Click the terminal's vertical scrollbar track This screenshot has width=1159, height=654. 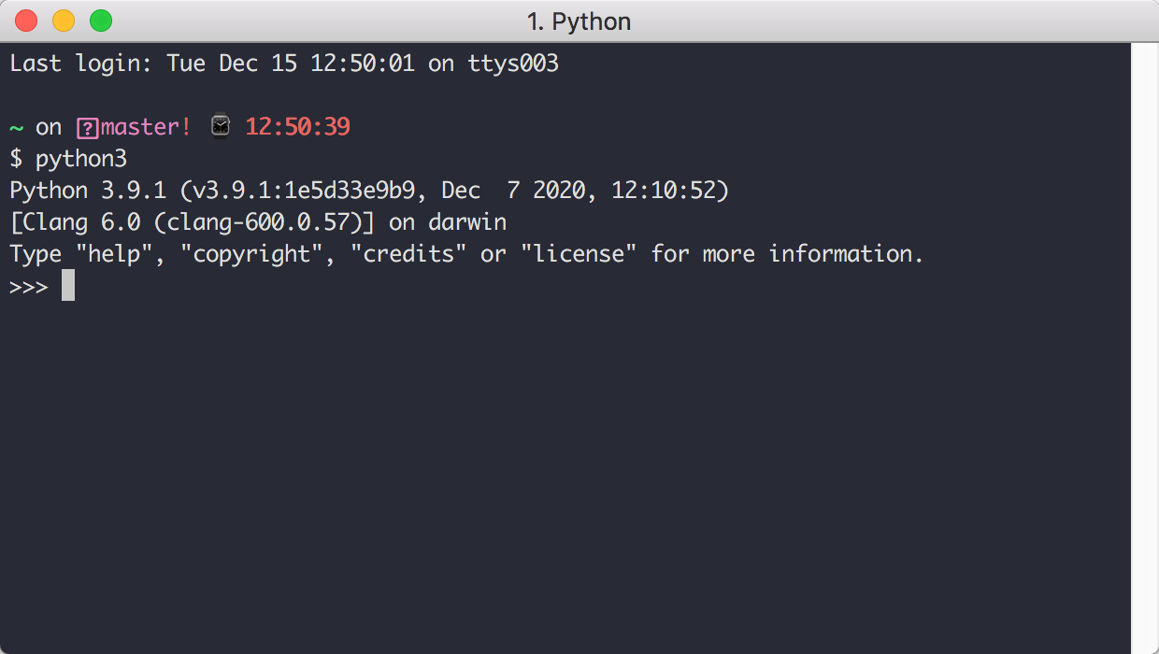tap(1144, 346)
